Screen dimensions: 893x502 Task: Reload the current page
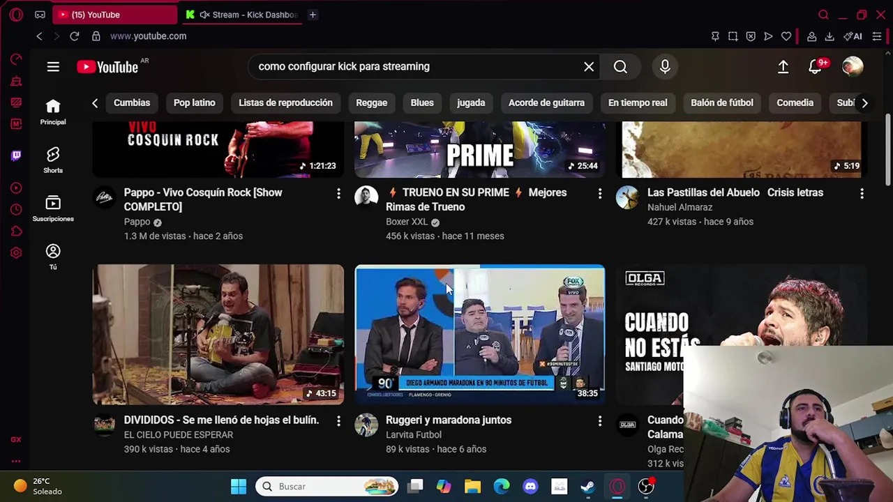click(75, 36)
